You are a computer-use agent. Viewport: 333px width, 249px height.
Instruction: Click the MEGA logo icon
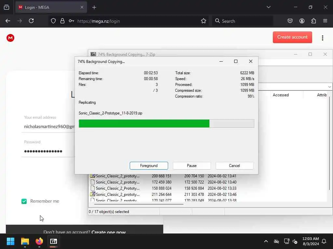coord(10,38)
